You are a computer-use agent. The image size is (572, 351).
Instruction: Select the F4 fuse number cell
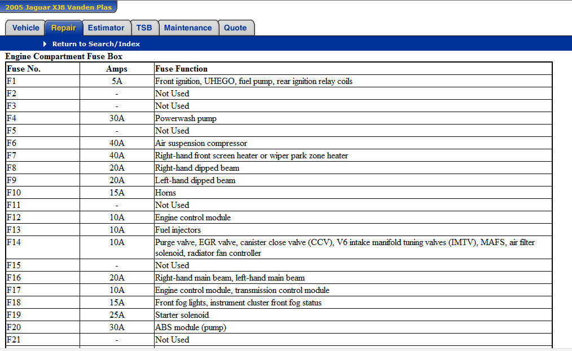[x=43, y=118]
